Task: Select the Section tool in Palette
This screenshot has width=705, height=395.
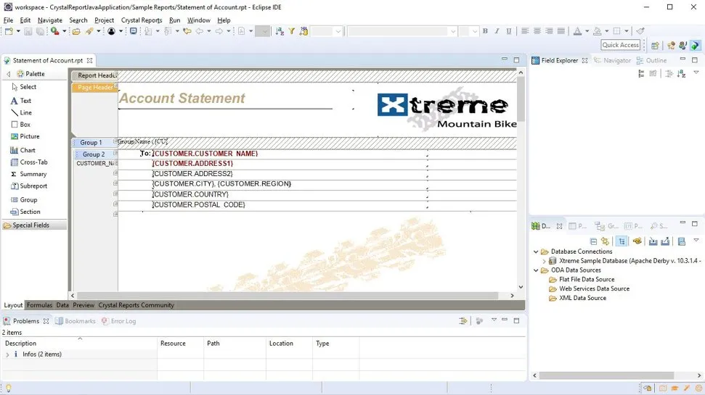Action: [25, 212]
